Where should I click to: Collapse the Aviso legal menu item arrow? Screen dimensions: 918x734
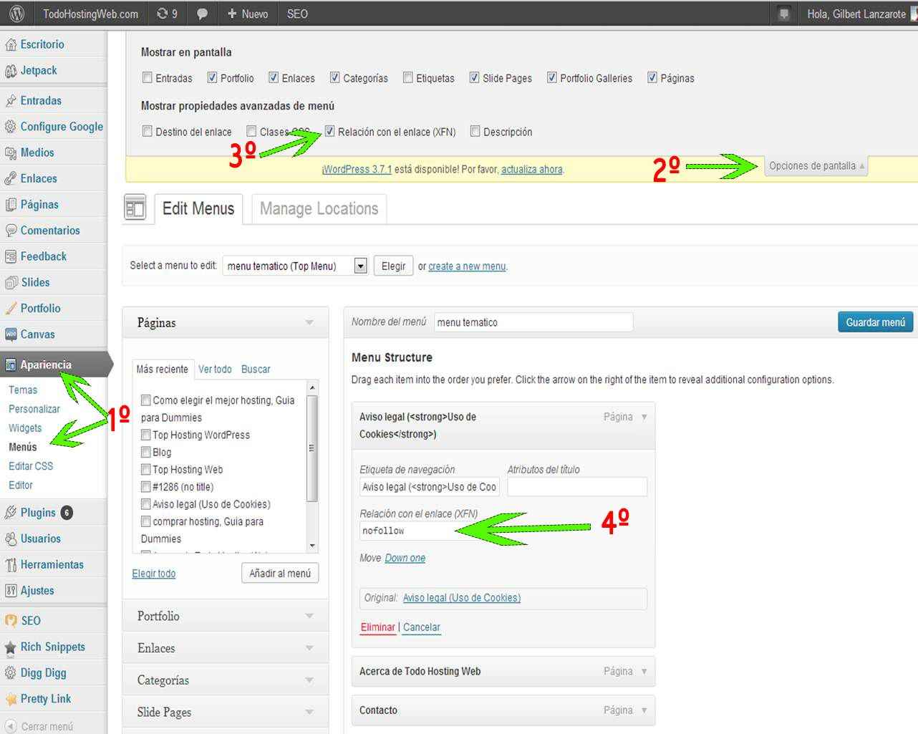tap(644, 417)
